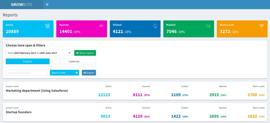270x123 pixels.
Task: Open Marketing department (Using Salesforce) project
Action: click(x=37, y=91)
